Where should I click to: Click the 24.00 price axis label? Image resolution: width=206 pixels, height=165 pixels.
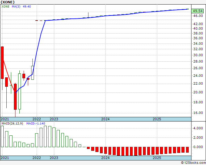(198, 76)
